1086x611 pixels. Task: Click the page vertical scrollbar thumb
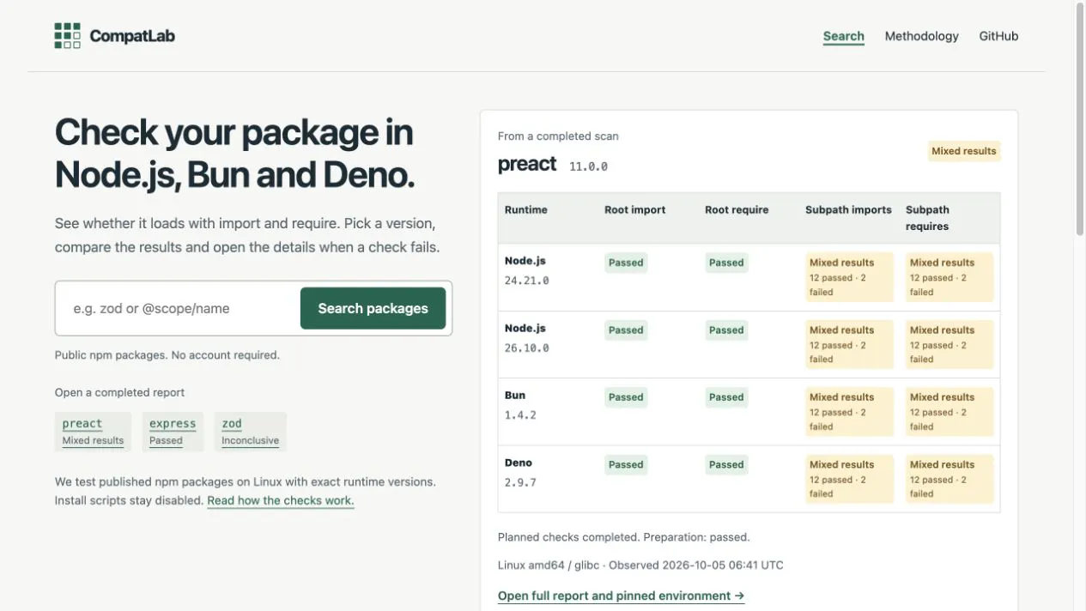(x=1080, y=120)
